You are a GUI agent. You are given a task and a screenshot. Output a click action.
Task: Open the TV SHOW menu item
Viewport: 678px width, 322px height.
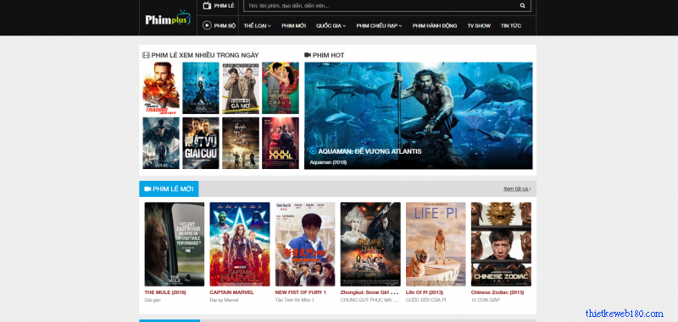(479, 26)
